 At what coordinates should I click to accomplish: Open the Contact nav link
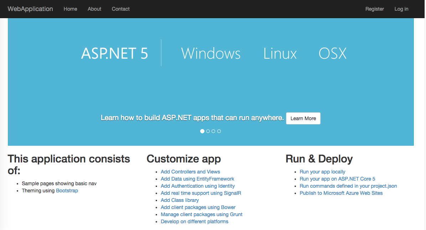[x=121, y=9]
